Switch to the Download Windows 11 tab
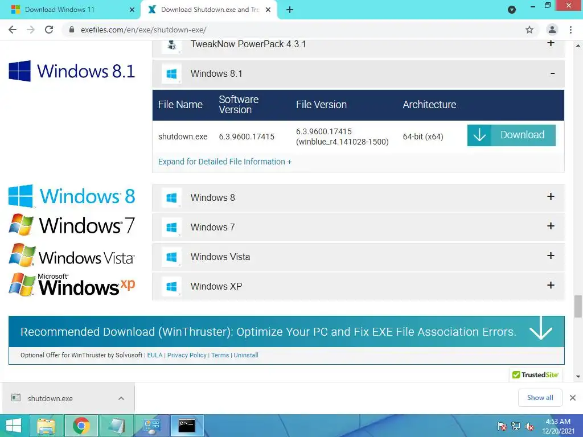This screenshot has width=583, height=437. pos(70,10)
